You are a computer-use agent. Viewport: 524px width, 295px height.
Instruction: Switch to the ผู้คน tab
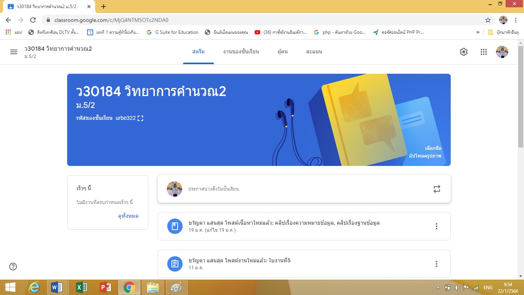(x=283, y=52)
